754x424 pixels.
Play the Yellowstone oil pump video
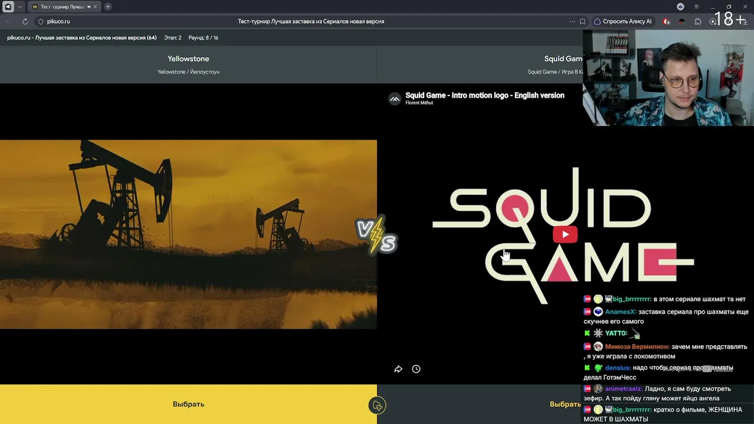[188, 234]
